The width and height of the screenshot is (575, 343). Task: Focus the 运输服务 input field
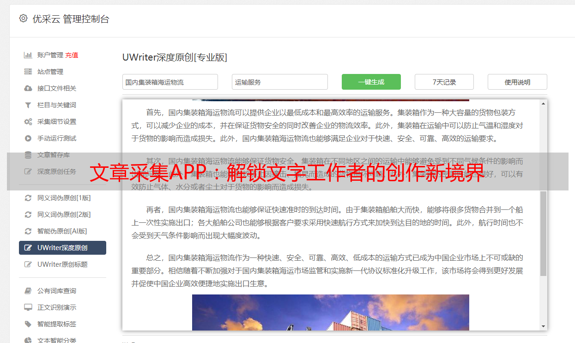point(280,82)
